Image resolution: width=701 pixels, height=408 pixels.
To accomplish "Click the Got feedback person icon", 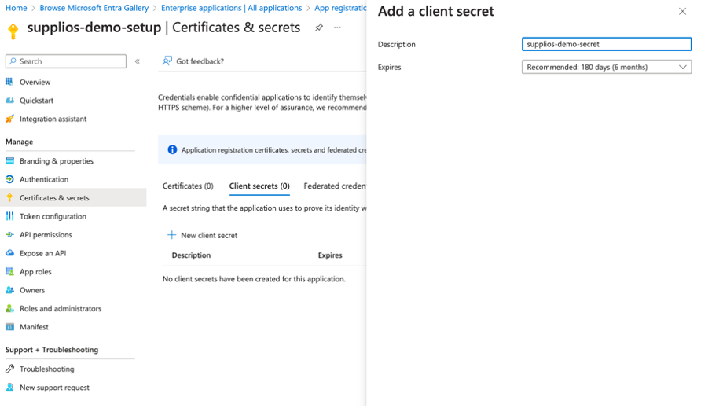I will click(167, 61).
